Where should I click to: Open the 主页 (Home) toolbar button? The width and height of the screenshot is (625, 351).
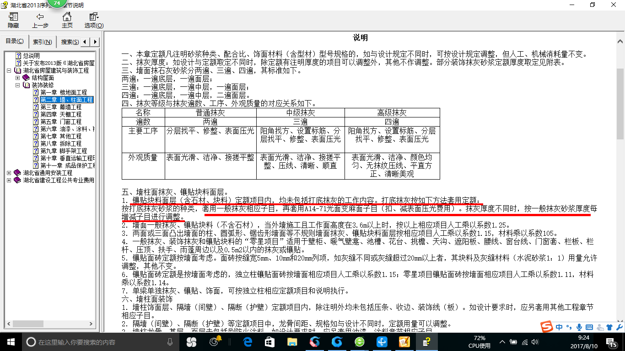pos(67,20)
